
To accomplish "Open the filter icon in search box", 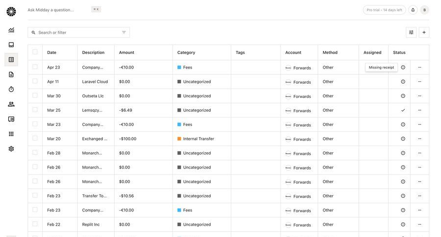I will (124, 32).
